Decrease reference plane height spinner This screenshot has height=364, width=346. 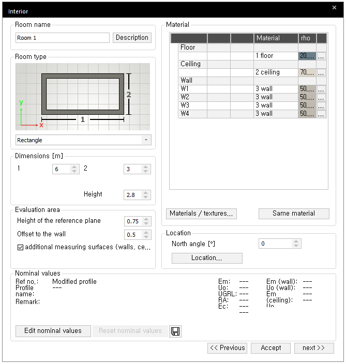click(146, 223)
